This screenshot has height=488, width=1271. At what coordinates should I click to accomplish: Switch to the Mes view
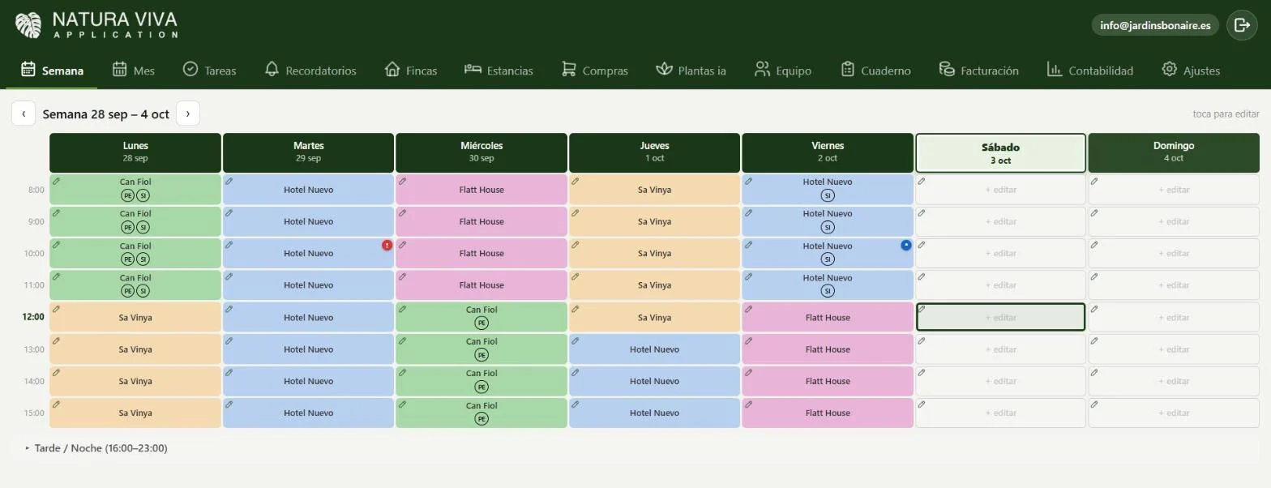point(133,71)
